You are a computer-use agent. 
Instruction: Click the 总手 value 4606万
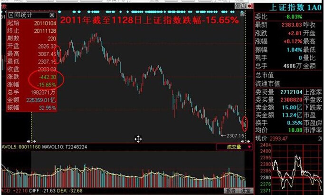point(292,66)
